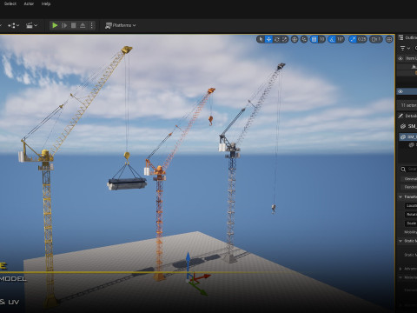Open the Outliner filter dropdown
The width and height of the screenshot is (417, 313).
click(405, 48)
